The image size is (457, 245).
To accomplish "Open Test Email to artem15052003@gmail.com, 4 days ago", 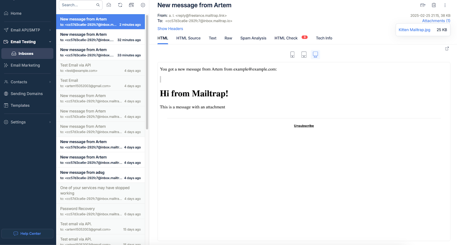I will click(x=101, y=83).
